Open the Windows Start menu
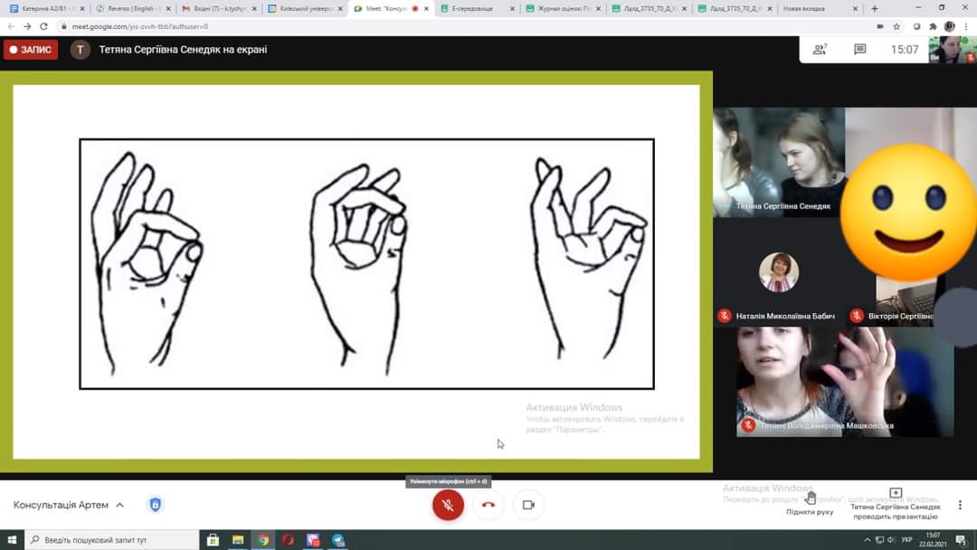 pyautogui.click(x=12, y=540)
